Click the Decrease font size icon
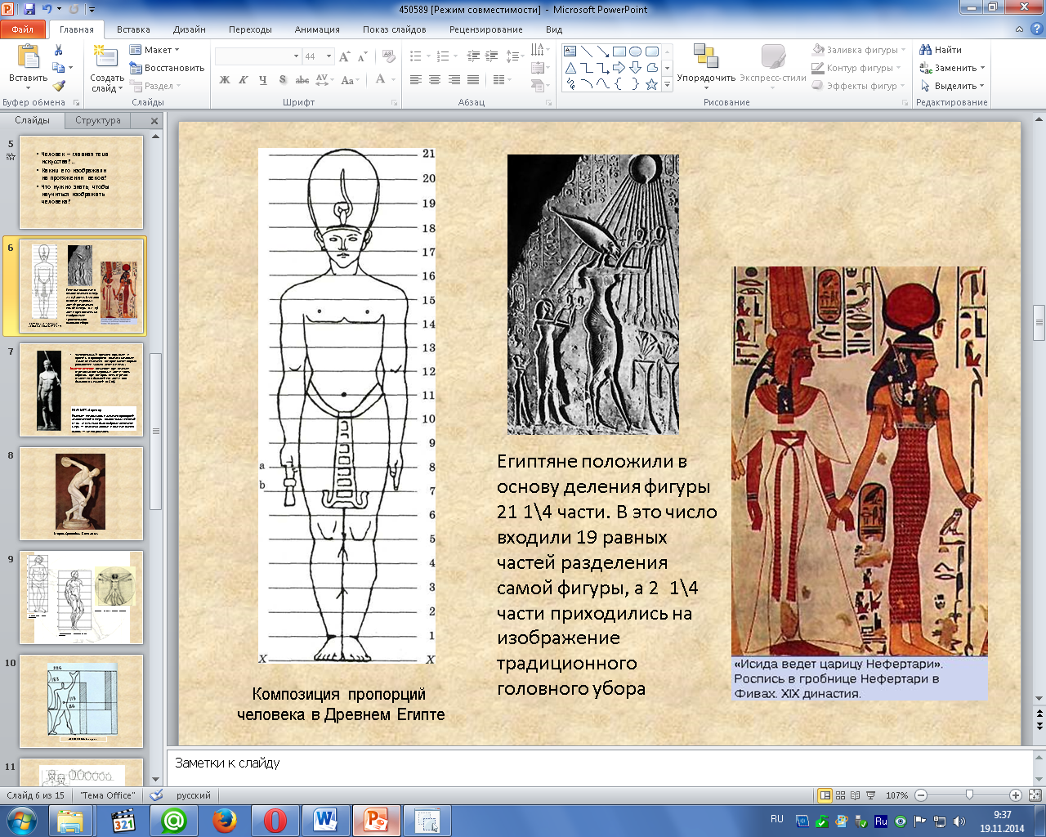This screenshot has height=837, width=1046. click(362, 56)
